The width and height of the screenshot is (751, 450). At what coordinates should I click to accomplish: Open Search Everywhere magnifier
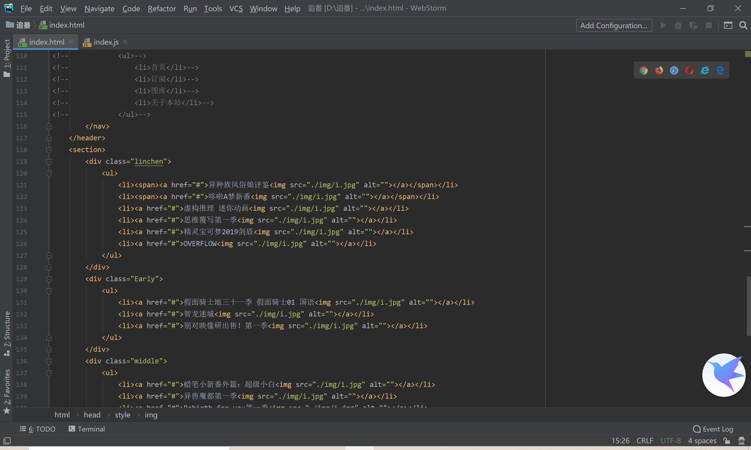click(743, 25)
